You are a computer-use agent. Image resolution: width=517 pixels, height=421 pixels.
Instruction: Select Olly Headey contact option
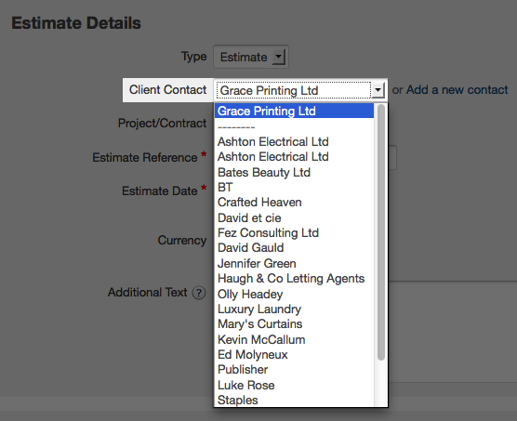coord(294,294)
